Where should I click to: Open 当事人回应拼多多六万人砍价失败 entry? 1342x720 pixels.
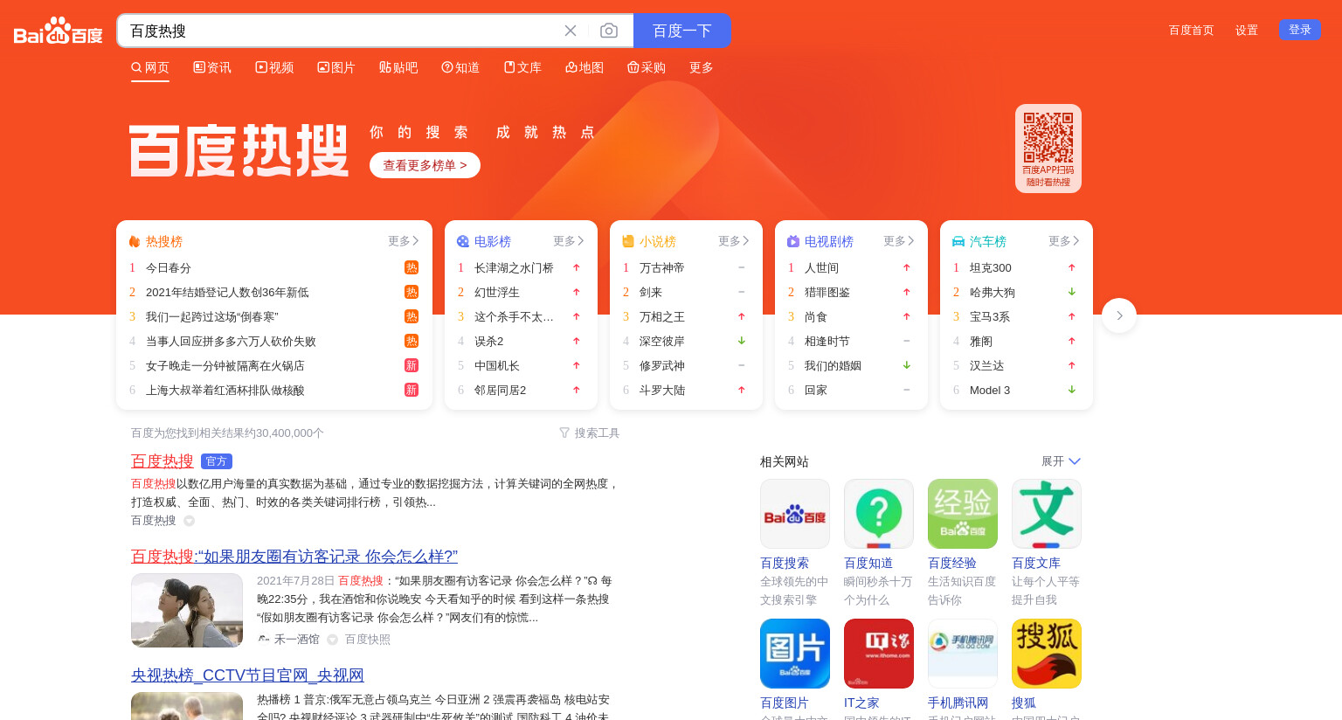click(231, 341)
